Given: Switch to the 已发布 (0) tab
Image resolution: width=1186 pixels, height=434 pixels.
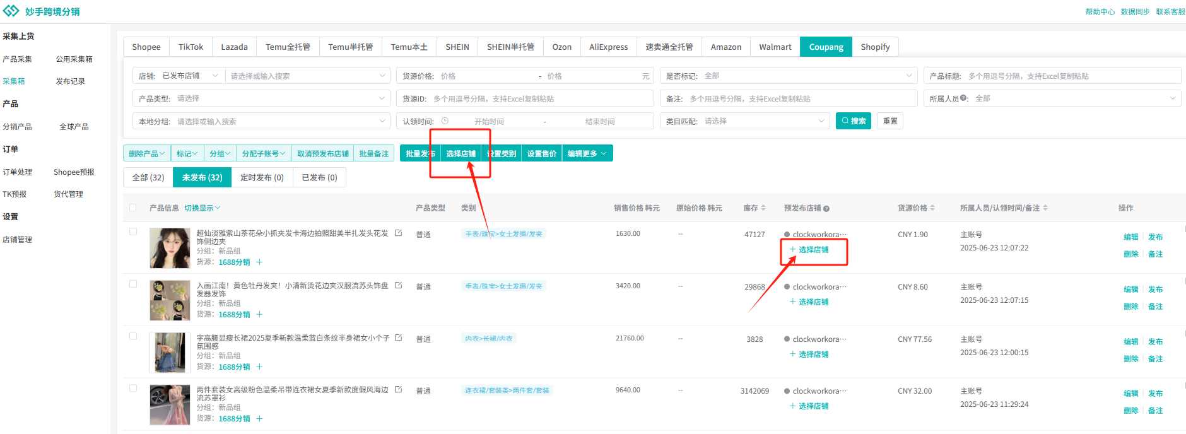Looking at the screenshot, I should 319,177.
